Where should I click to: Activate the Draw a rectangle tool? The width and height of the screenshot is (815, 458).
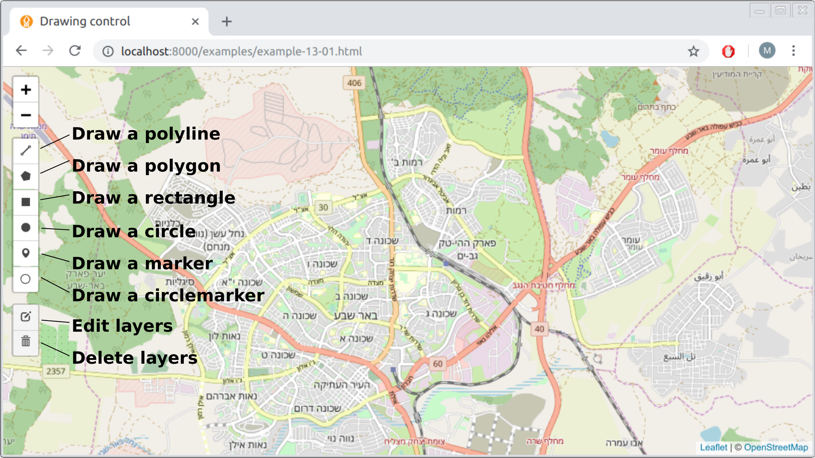26,202
